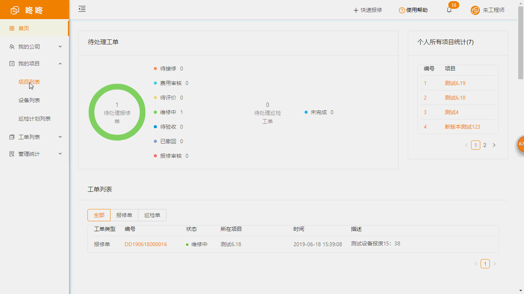The width and height of the screenshot is (524, 294).
Task: Go to page 2 of project statistics
Action: pos(485,145)
